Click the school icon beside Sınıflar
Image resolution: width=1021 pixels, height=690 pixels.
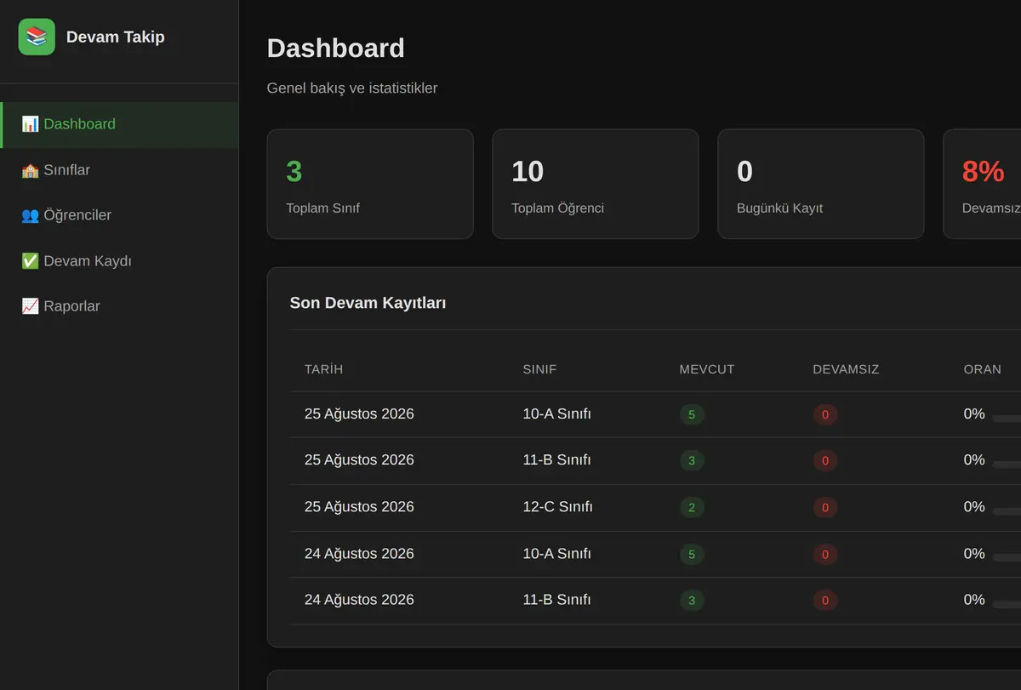pos(30,170)
